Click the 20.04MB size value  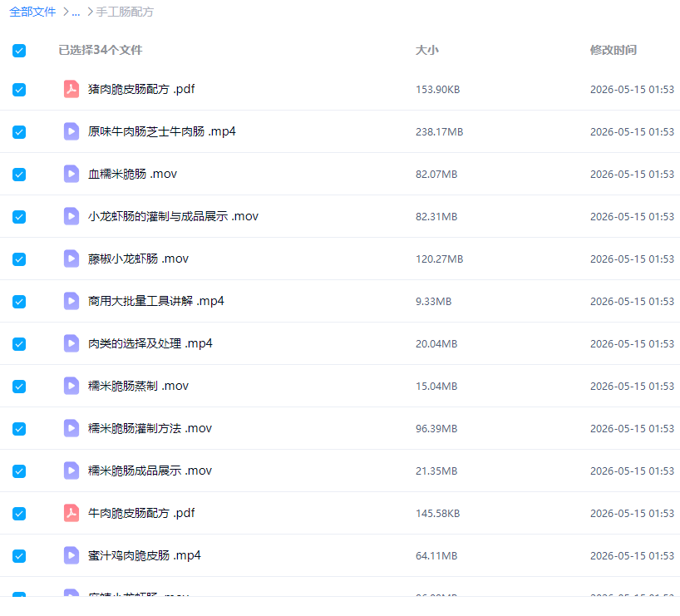(x=436, y=344)
